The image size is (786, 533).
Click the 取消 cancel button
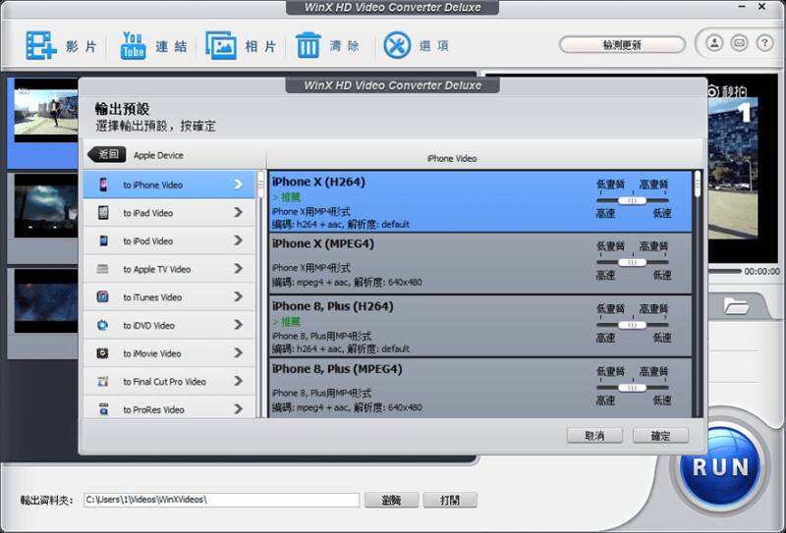[594, 435]
